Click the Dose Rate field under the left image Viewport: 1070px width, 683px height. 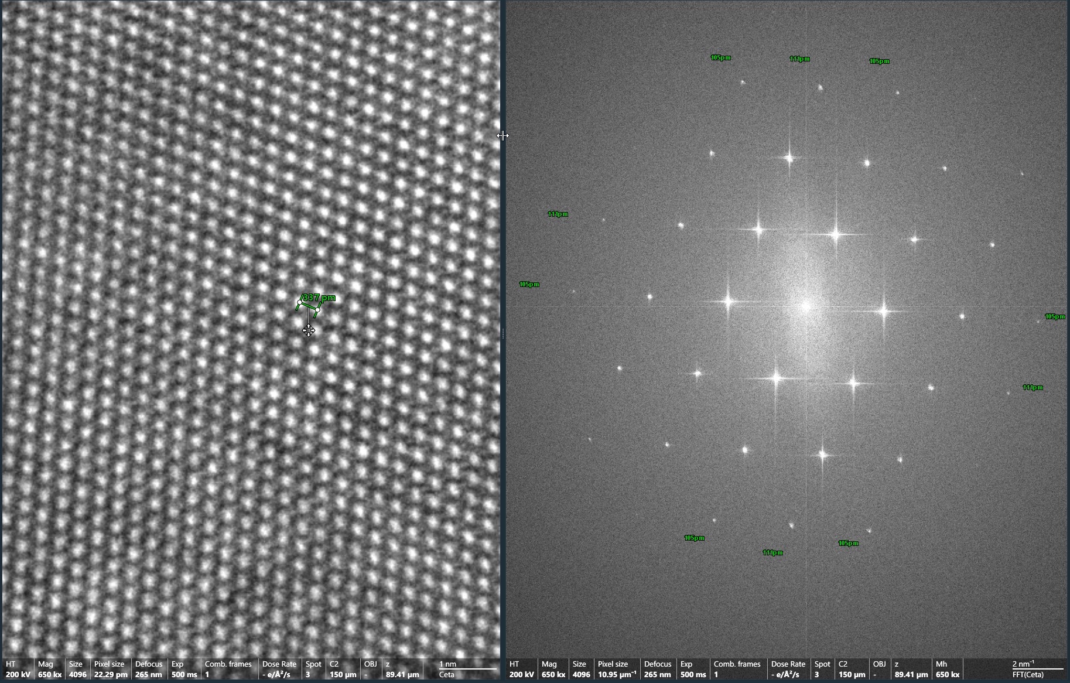point(279,670)
